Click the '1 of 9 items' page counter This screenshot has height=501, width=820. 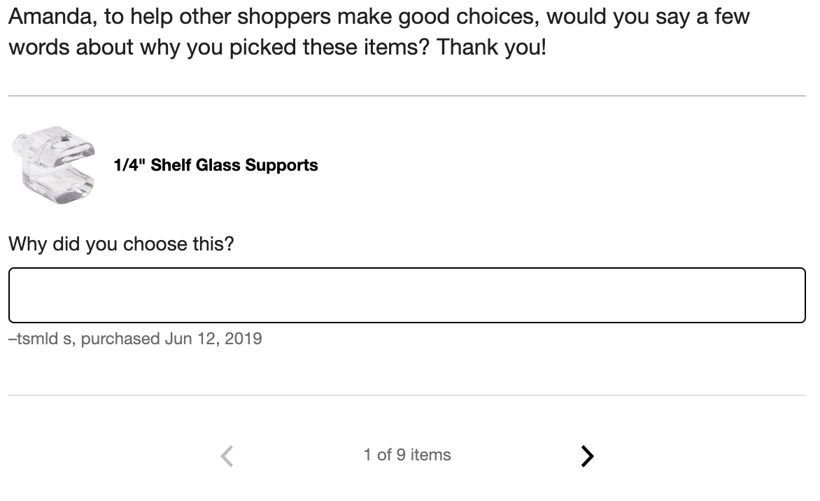(407, 455)
